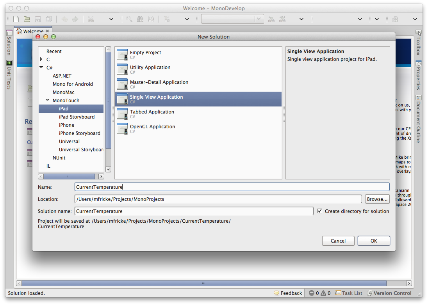The width and height of the screenshot is (428, 305).
Task: Select iPhone Storyboard category
Action: coord(79,133)
